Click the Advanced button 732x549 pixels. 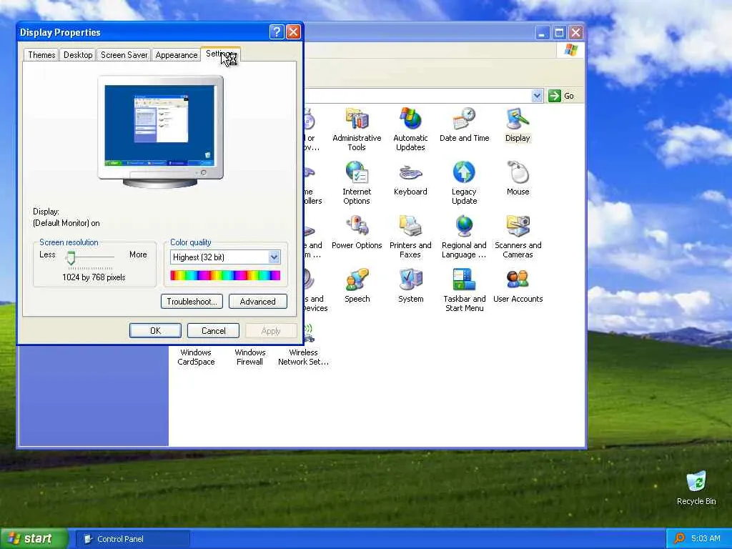point(257,302)
